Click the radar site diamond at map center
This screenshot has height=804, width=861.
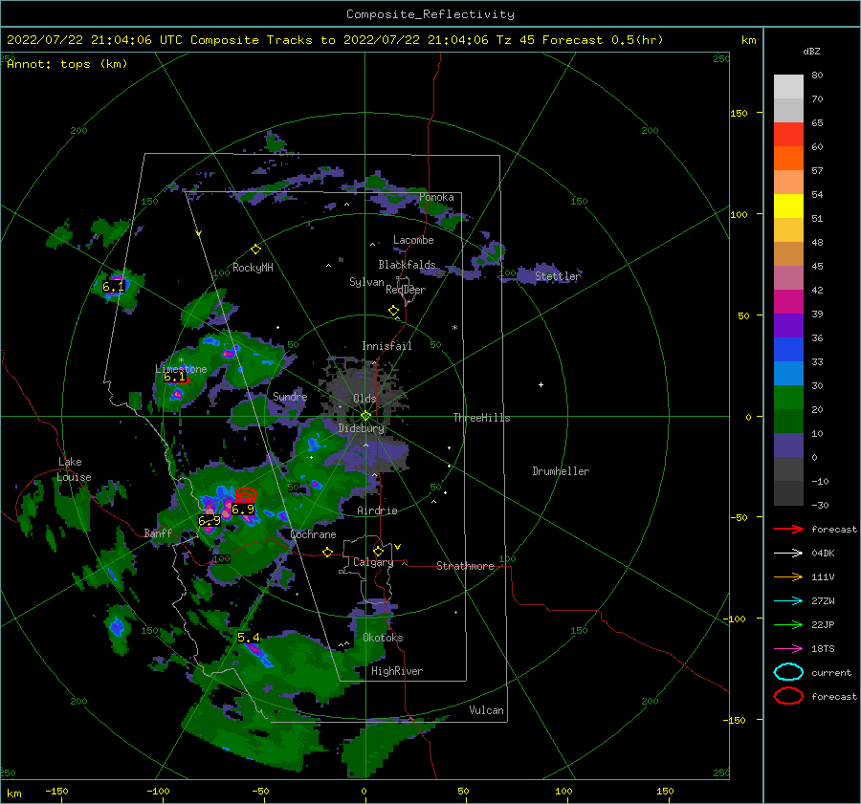(365, 416)
